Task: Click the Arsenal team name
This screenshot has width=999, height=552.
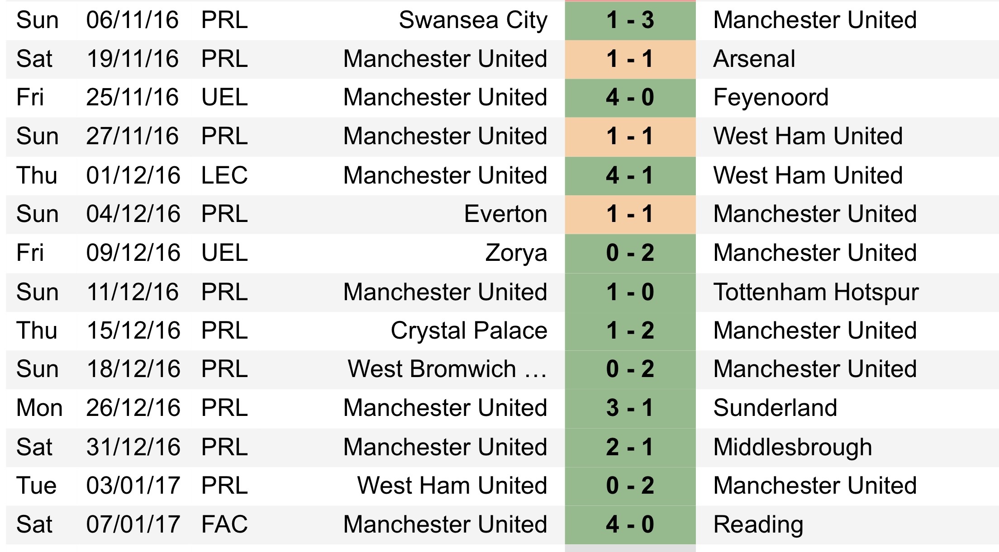Action: pos(754,59)
